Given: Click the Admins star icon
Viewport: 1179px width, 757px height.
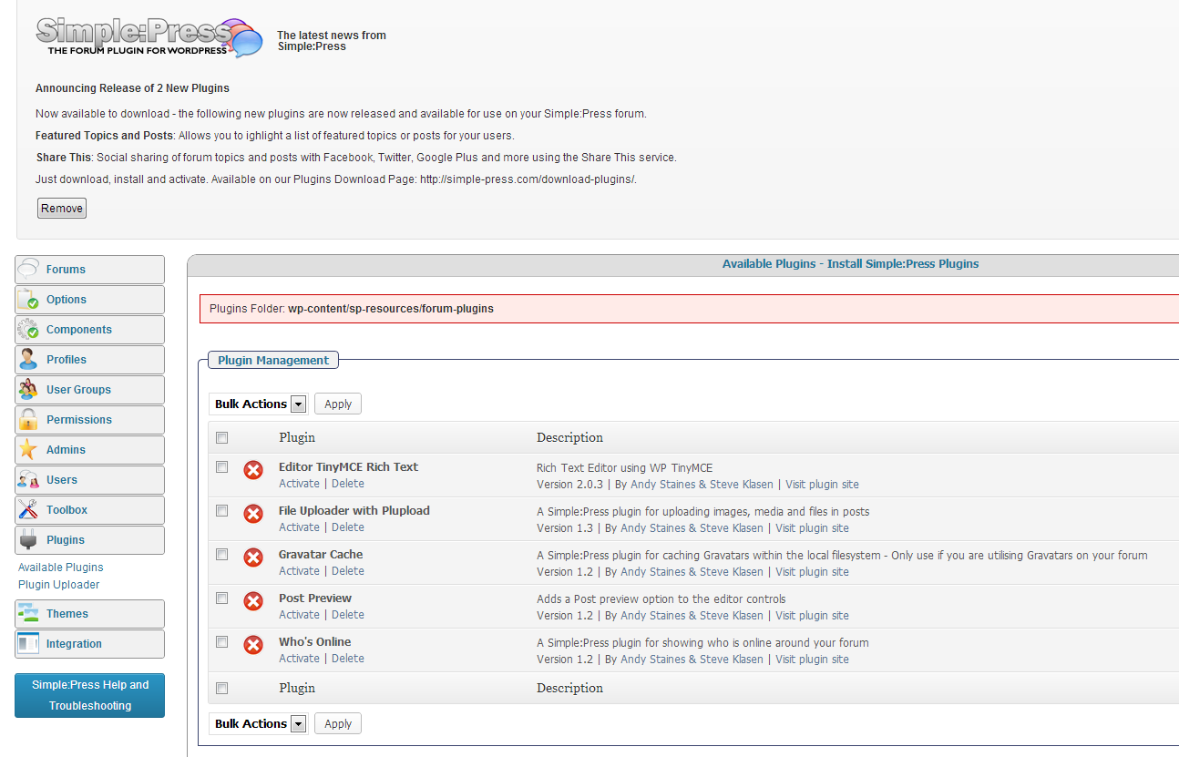Looking at the screenshot, I should pos(28,449).
